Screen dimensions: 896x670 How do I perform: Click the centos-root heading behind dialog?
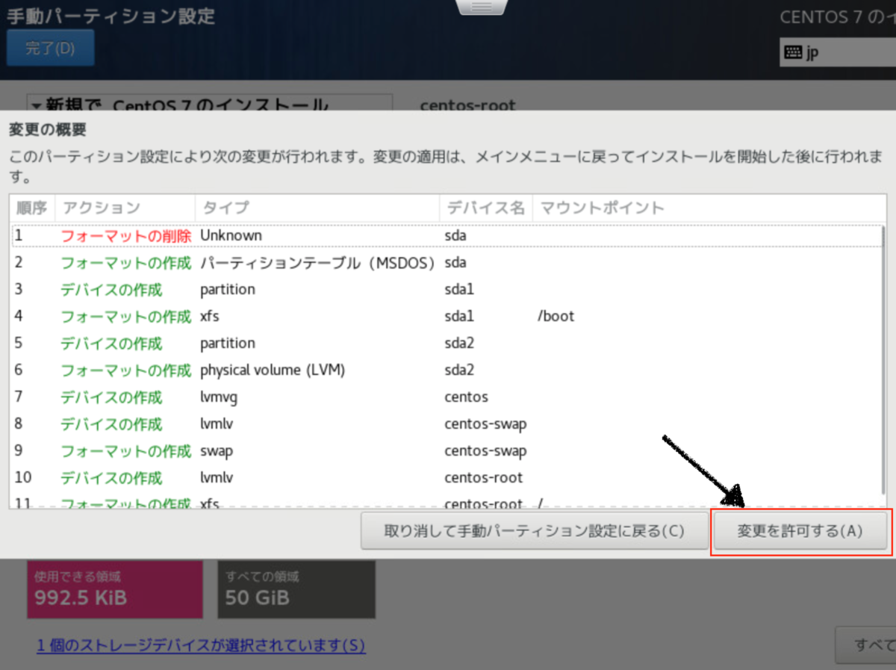pyautogui.click(x=468, y=105)
